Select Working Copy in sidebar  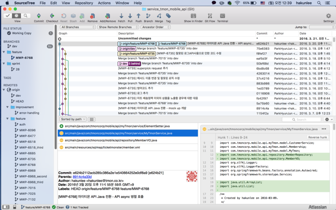click(22, 33)
